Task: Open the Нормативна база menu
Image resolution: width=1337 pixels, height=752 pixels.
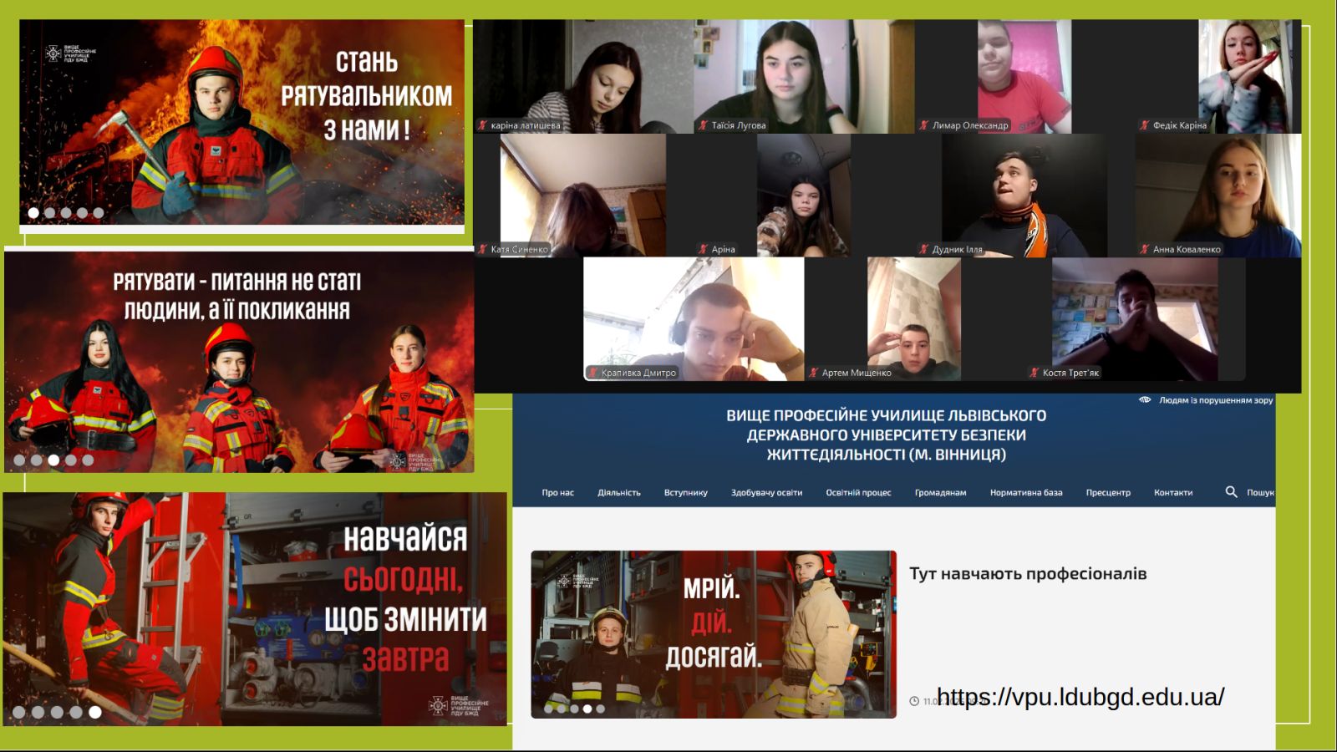Action: tap(1026, 493)
